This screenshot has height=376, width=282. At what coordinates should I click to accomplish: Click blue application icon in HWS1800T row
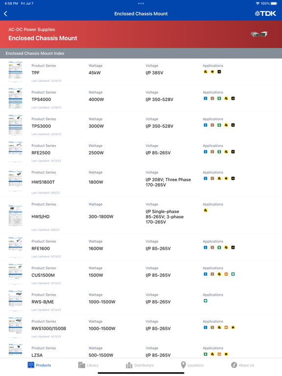[206, 178]
